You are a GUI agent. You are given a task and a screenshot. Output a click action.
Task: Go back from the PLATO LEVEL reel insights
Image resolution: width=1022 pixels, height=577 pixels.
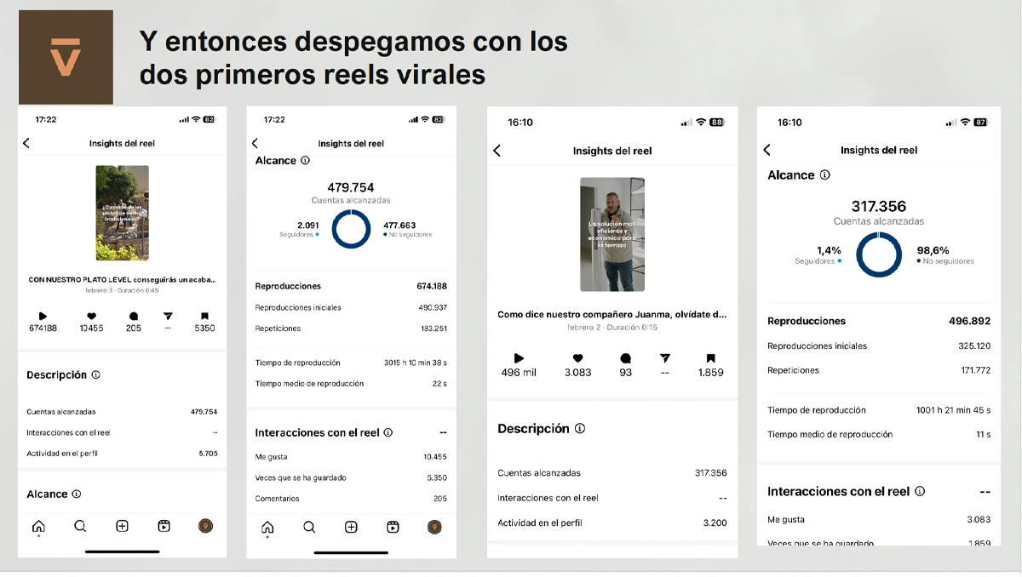pos(26,143)
